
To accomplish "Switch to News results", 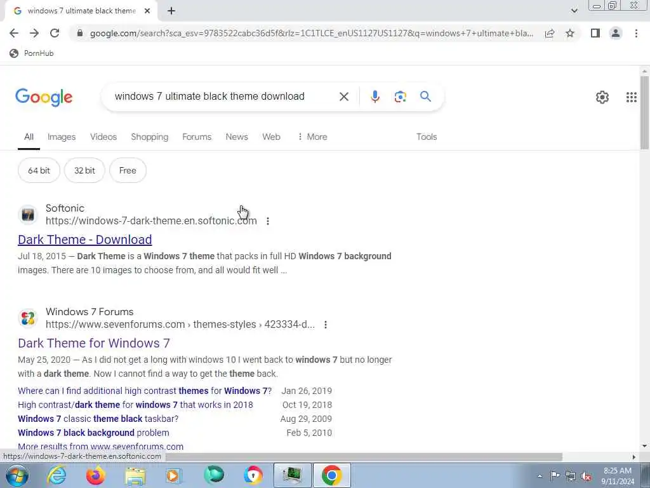I will 237,137.
